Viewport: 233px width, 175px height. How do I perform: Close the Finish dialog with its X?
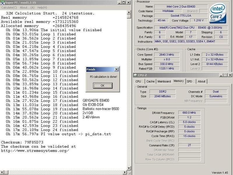(x=116, y=70)
